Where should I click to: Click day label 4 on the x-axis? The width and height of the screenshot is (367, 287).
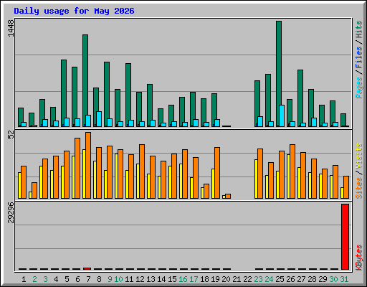click(x=56, y=279)
